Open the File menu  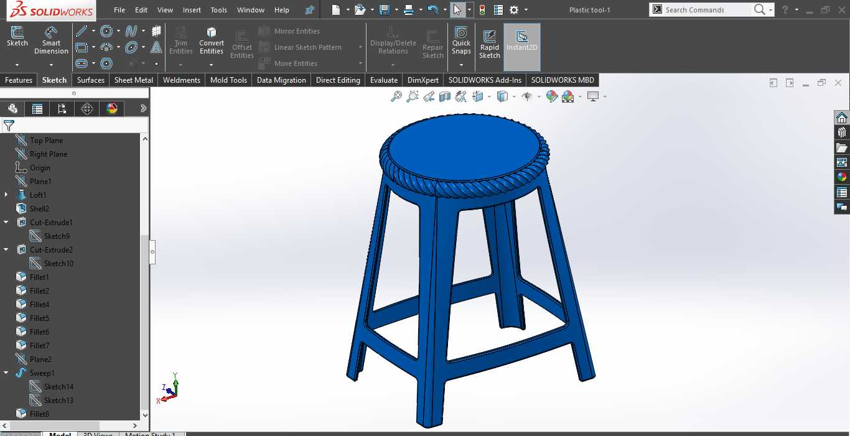coord(119,10)
